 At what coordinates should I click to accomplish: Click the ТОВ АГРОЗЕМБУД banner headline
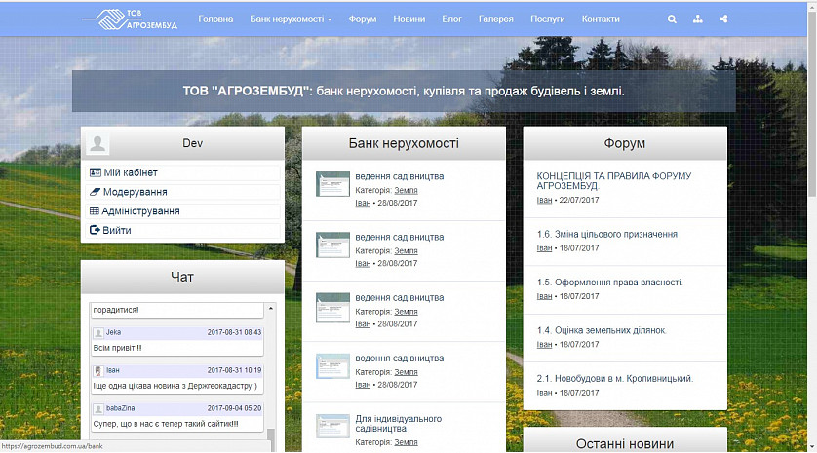pyautogui.click(x=404, y=92)
